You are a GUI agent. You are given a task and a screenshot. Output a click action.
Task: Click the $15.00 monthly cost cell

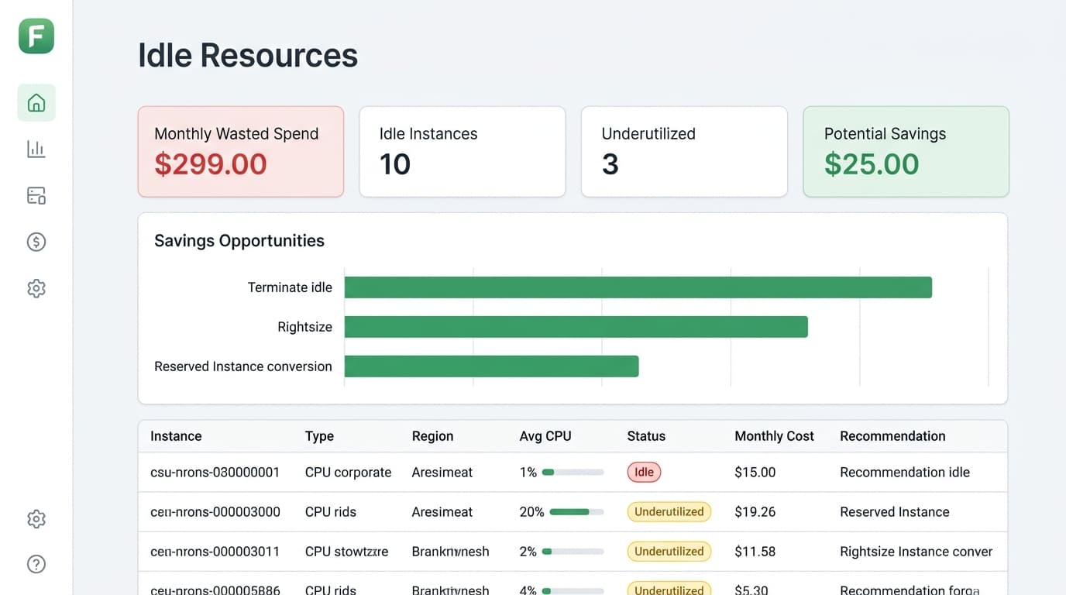click(x=755, y=472)
